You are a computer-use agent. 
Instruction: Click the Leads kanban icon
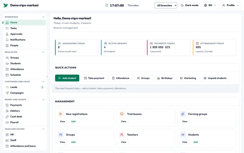click(7, 87)
